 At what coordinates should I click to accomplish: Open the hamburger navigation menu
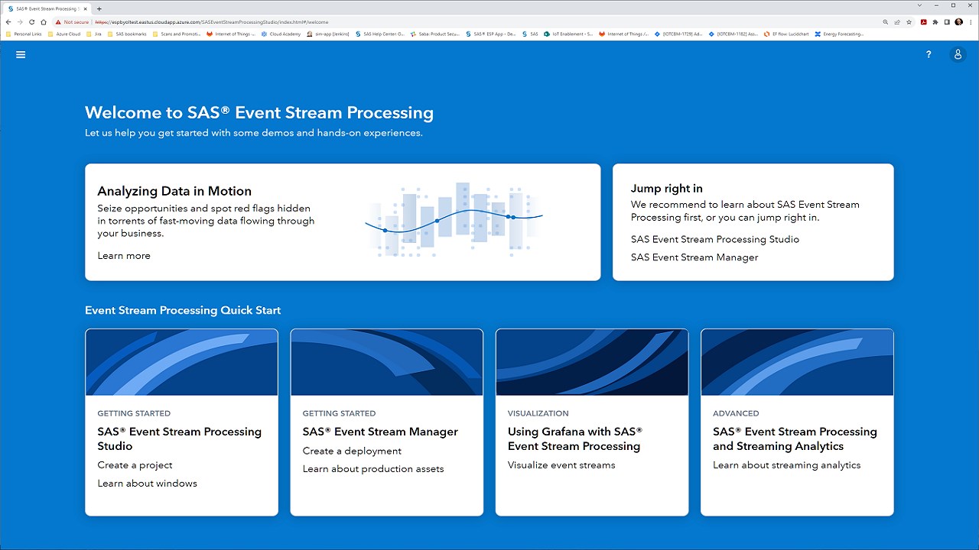pos(21,55)
